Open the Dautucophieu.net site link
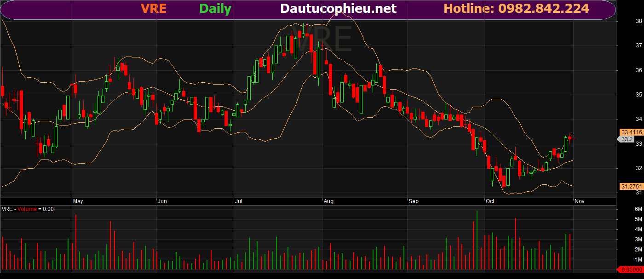 [x=338, y=8]
